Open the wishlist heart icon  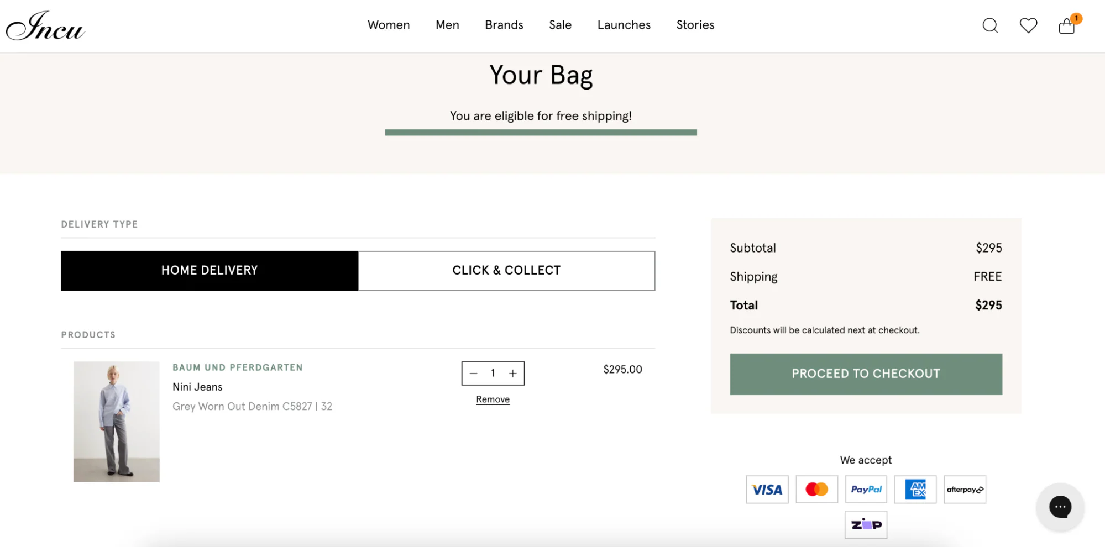[1028, 25]
